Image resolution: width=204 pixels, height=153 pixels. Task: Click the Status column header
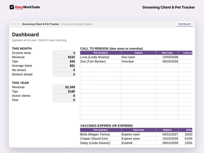[x=139, y=53]
